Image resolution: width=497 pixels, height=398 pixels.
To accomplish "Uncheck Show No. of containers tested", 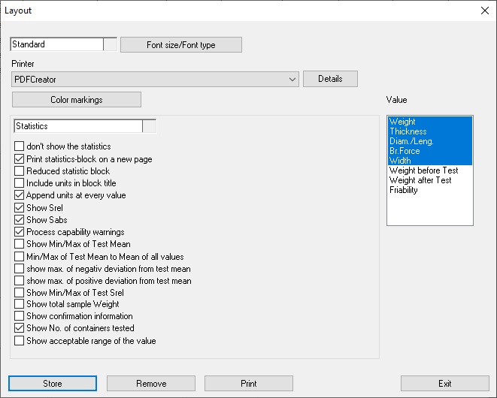I will point(20,328).
